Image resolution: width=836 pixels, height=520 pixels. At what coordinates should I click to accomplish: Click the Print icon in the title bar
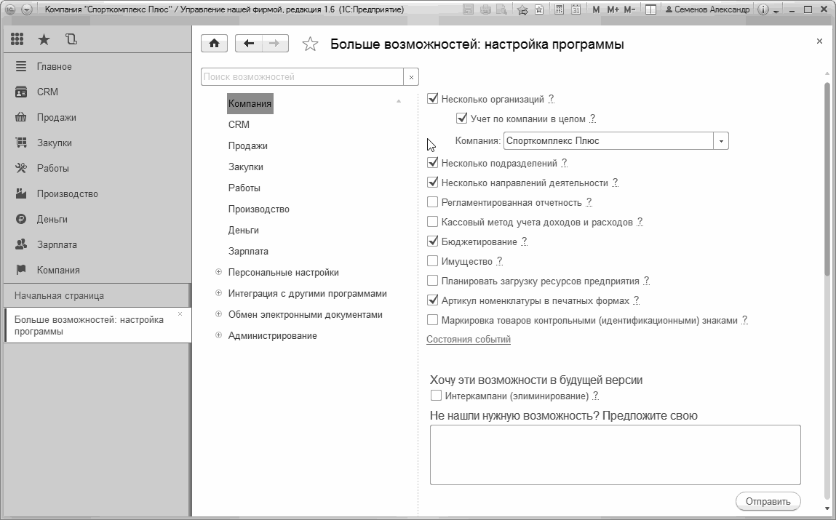tap(485, 9)
